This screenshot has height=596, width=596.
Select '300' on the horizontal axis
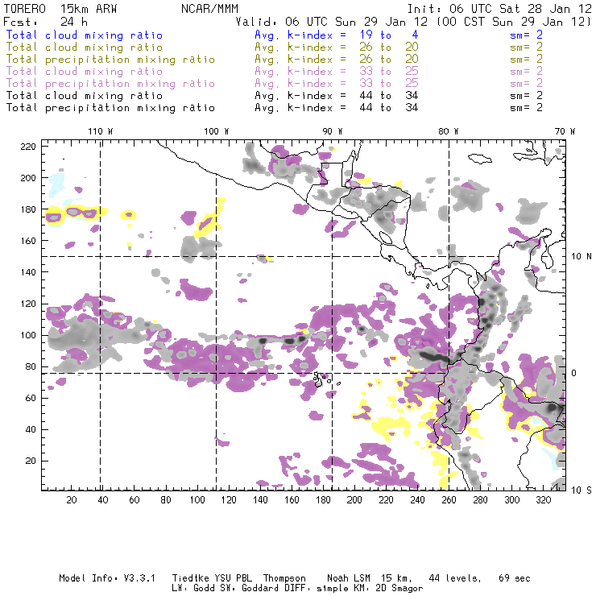(x=512, y=500)
